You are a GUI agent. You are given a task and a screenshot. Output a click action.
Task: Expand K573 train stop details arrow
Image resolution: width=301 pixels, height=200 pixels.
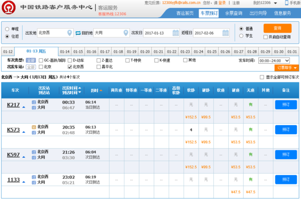(x=24, y=132)
